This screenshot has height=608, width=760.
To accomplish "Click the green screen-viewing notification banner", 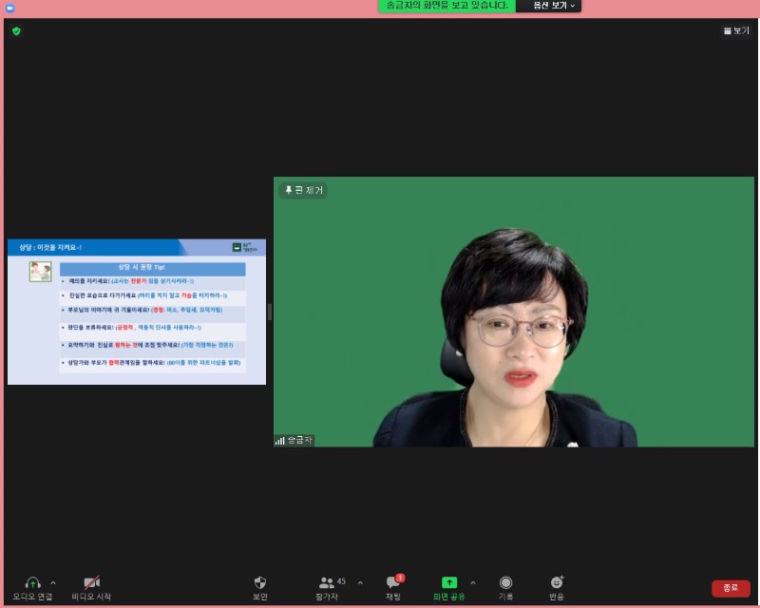I will (446, 6).
